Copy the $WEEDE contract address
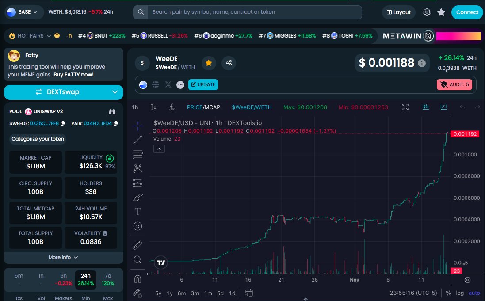 tap(62, 123)
